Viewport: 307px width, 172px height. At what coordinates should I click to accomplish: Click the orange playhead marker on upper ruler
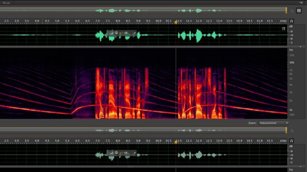click(x=176, y=22)
